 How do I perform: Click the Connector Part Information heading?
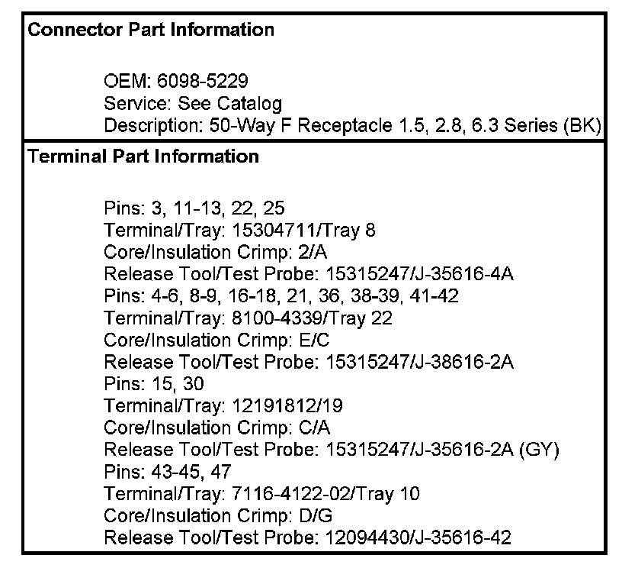(x=151, y=30)
